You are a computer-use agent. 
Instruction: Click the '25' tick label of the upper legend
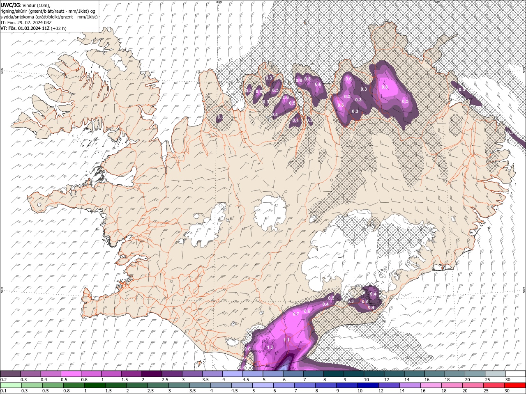pos(487,380)
